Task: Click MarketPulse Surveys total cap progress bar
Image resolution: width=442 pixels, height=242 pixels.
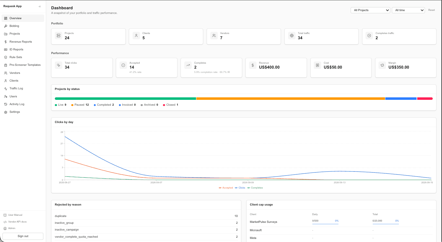Action: pos(386,224)
